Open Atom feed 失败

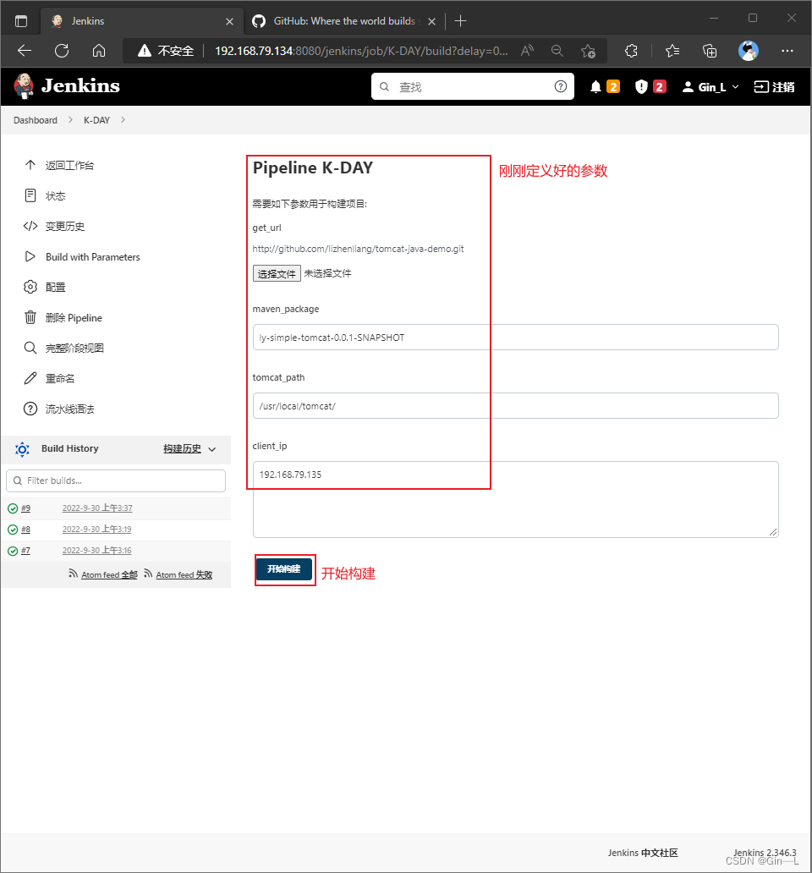(x=184, y=574)
